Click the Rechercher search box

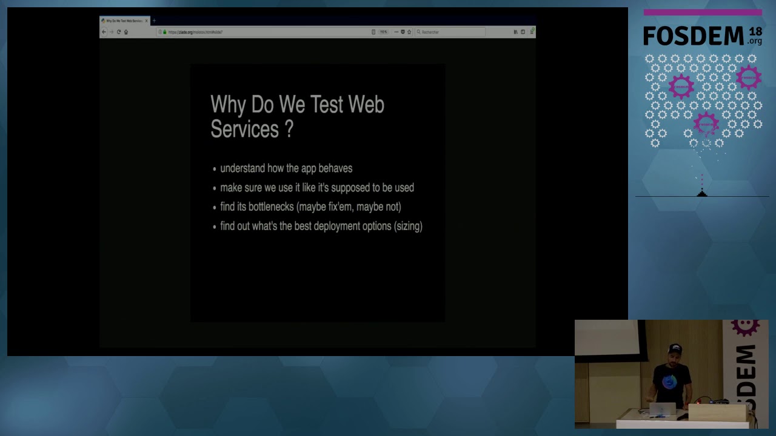pyautogui.click(x=450, y=32)
